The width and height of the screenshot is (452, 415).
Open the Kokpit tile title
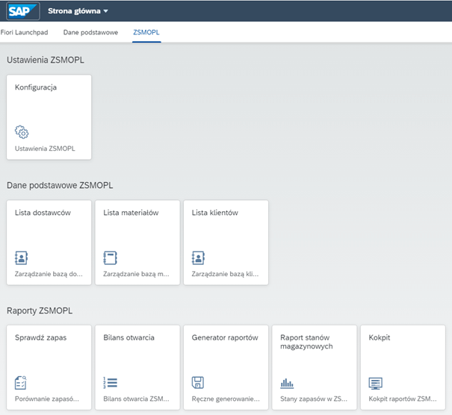tap(380, 337)
